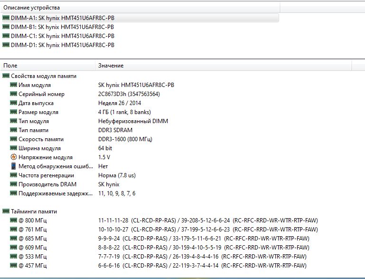The width and height of the screenshot is (365, 279).
Task: Click the icon beside 'Свойства модуля памяти'
Action: click(x=6, y=76)
